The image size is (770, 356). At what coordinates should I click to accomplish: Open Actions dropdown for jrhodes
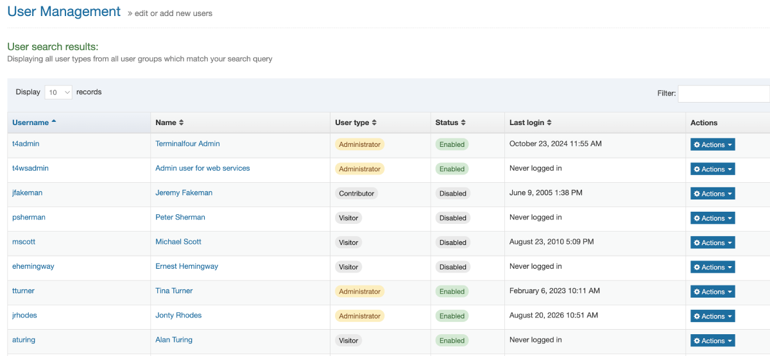pyautogui.click(x=712, y=316)
